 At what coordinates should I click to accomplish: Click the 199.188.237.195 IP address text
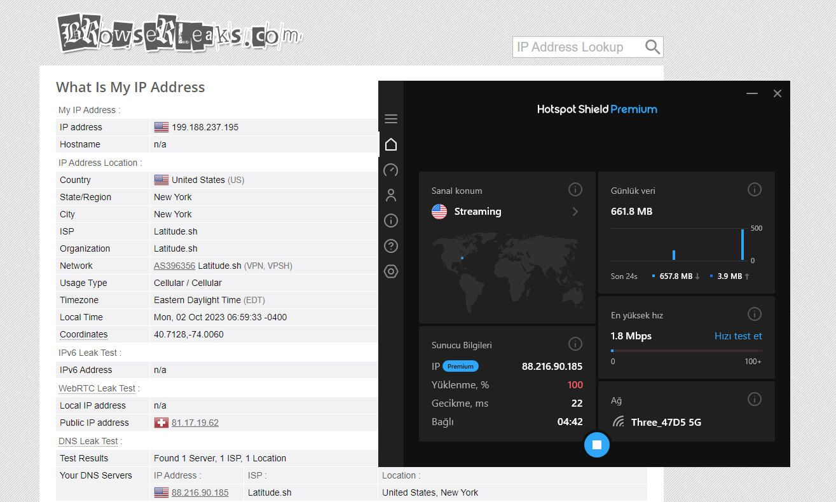point(205,127)
